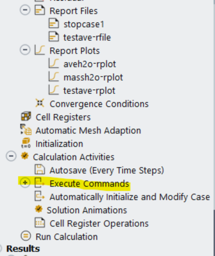Select the Results section heading
This screenshot has width=215, height=256.
pos(23,249)
